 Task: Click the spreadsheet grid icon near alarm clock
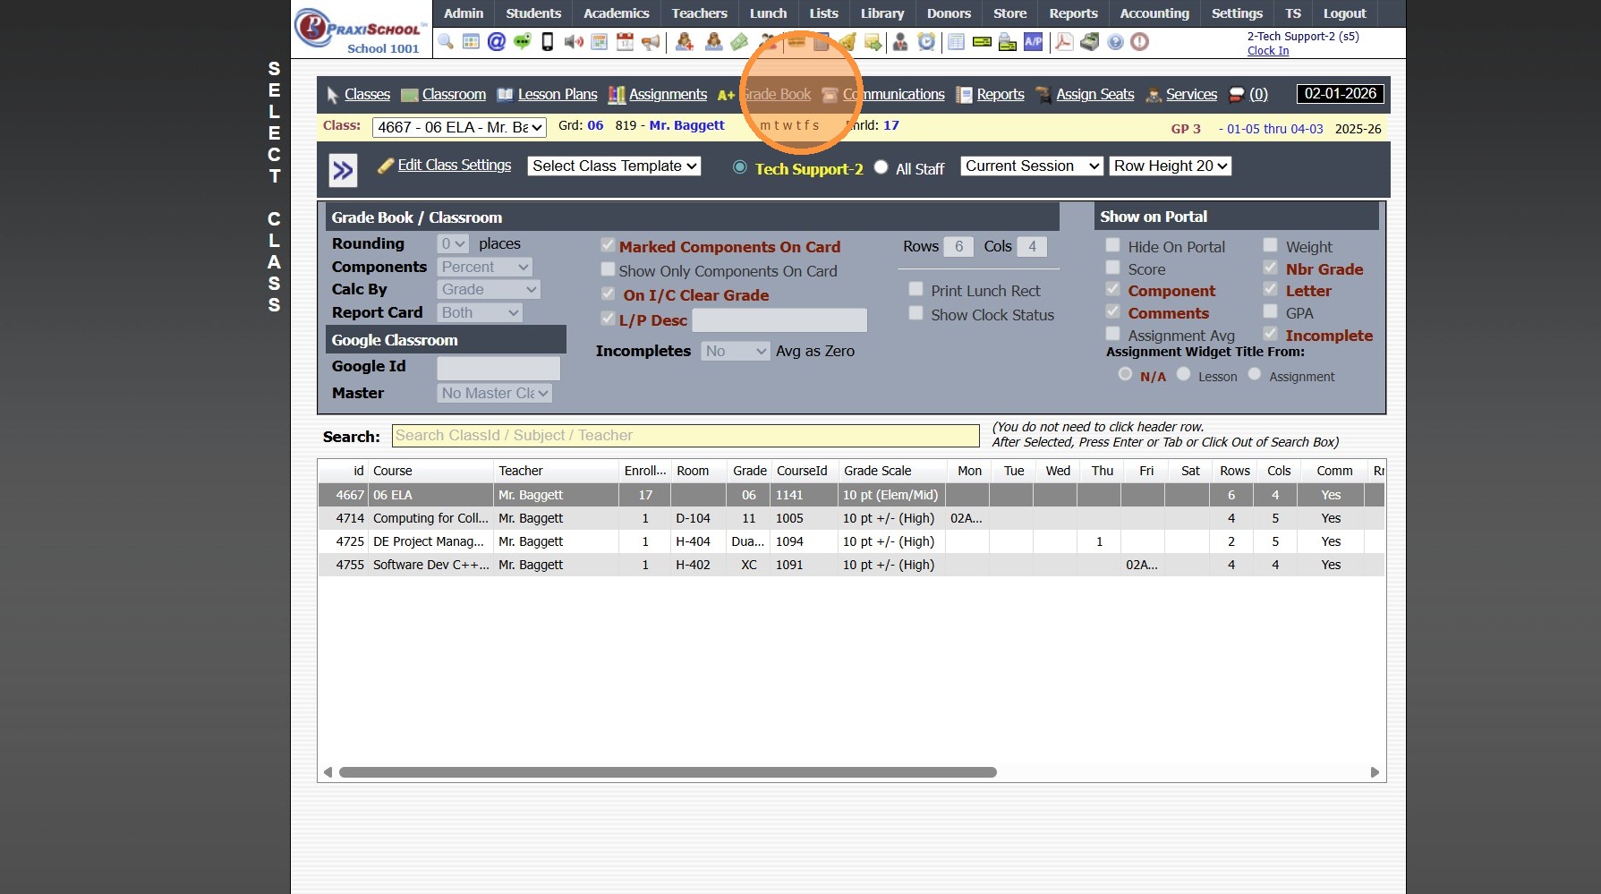click(x=956, y=42)
